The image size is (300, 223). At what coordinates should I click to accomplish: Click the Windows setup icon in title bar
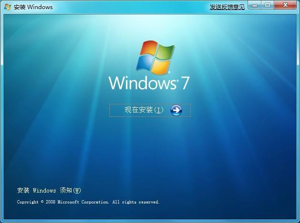[x=8, y=7]
